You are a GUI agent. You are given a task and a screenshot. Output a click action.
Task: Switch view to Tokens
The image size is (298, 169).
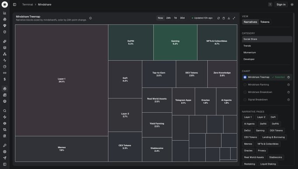(265, 22)
